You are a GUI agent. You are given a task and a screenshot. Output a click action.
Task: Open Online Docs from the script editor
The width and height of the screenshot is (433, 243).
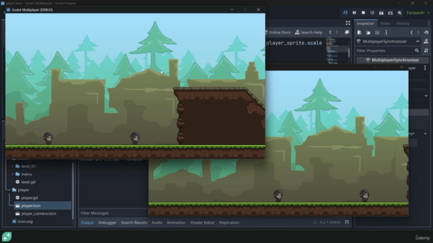(x=277, y=32)
